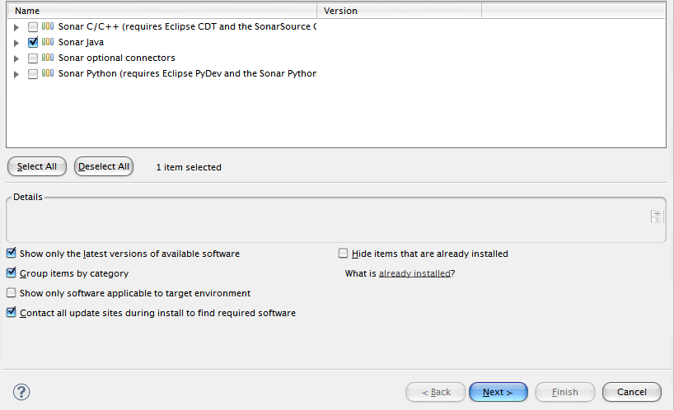Click the Sonar Java category icon
This screenshot has width=674, height=410.
tap(48, 42)
